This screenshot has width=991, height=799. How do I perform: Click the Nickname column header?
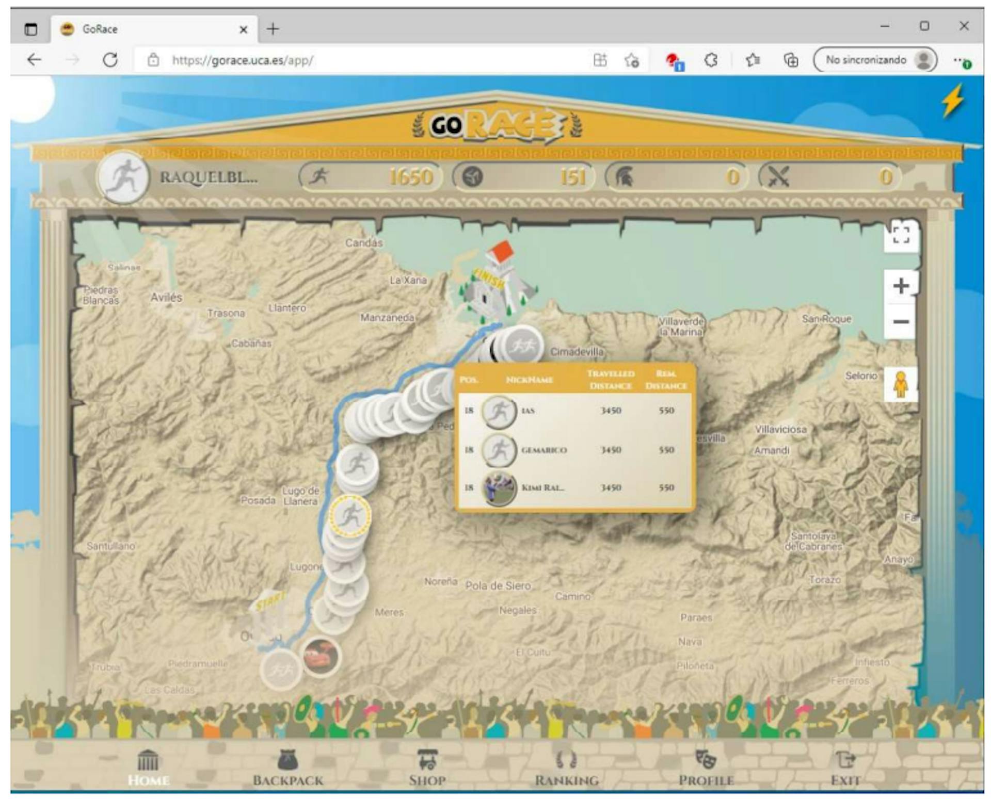[530, 380]
